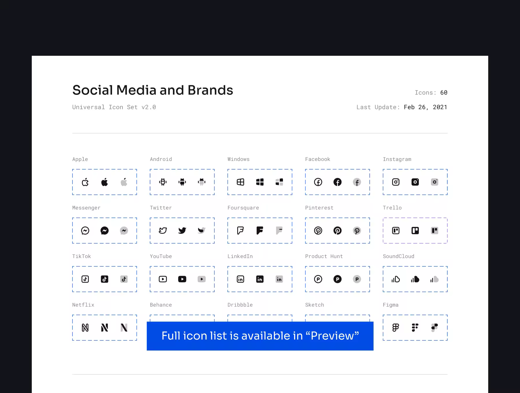
Task: Click the outlined TikTok icon
Action: 85,279
